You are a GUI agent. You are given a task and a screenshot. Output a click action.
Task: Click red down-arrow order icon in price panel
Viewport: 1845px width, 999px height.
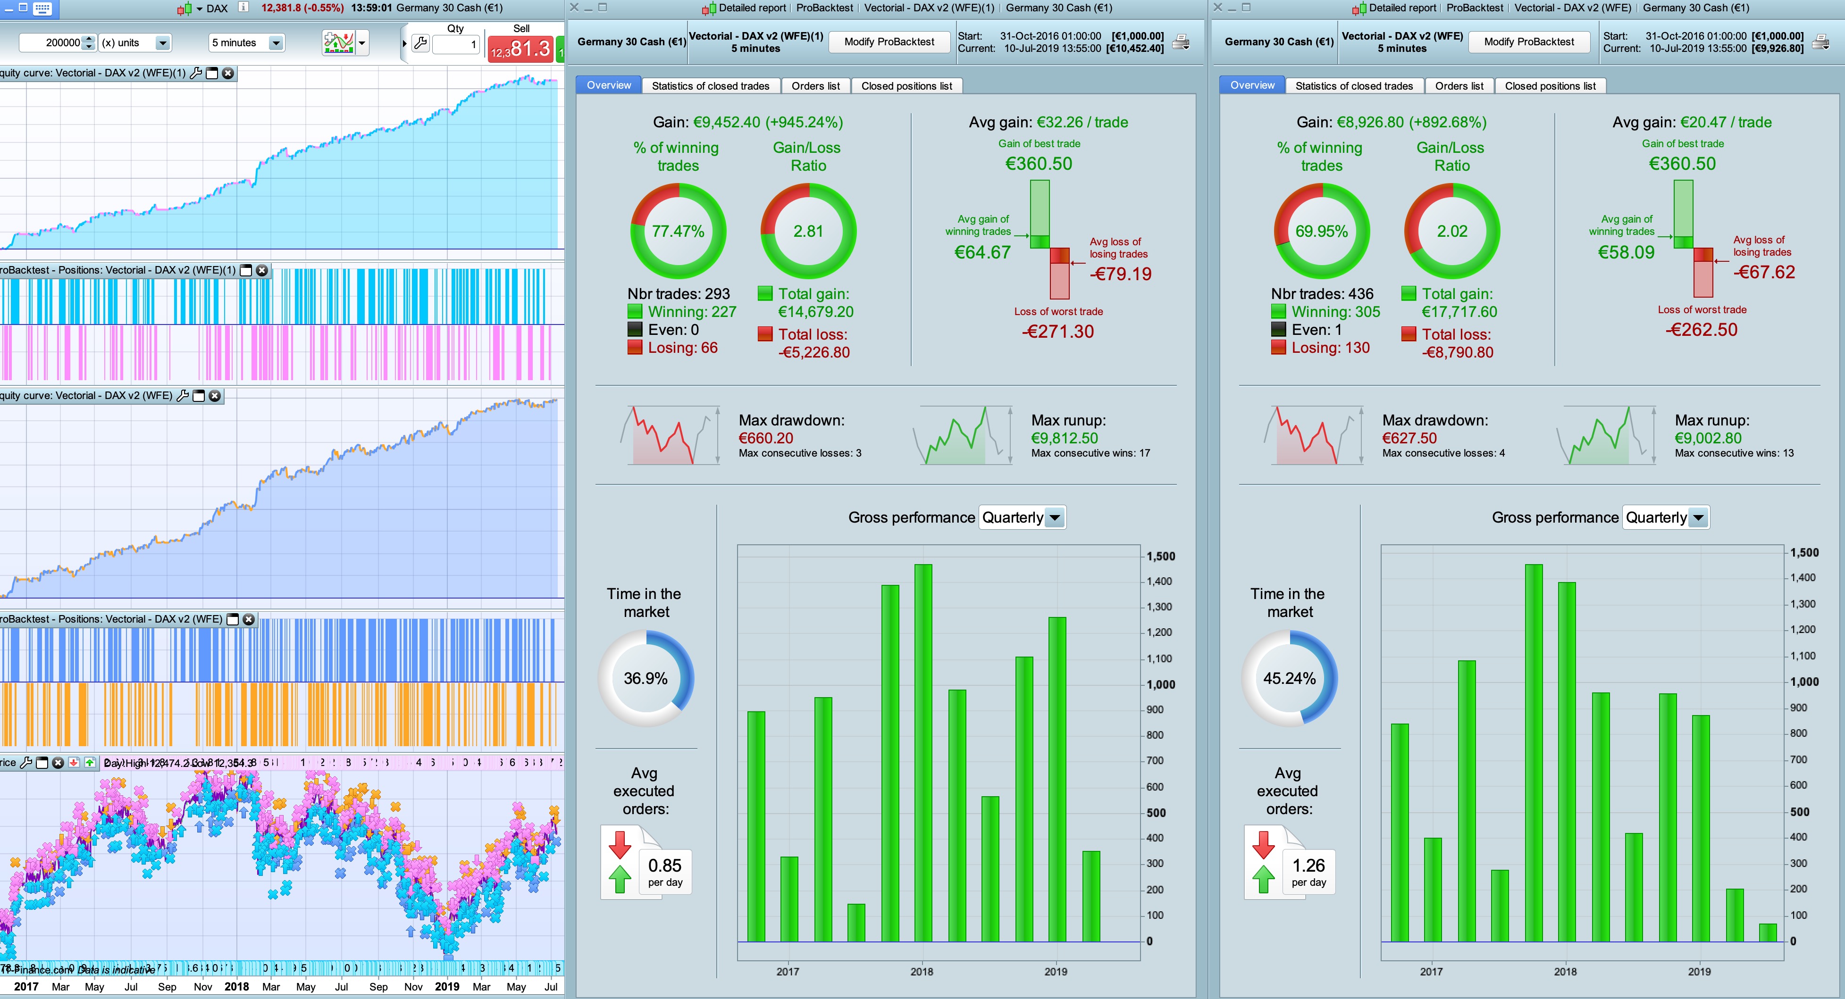coord(74,763)
